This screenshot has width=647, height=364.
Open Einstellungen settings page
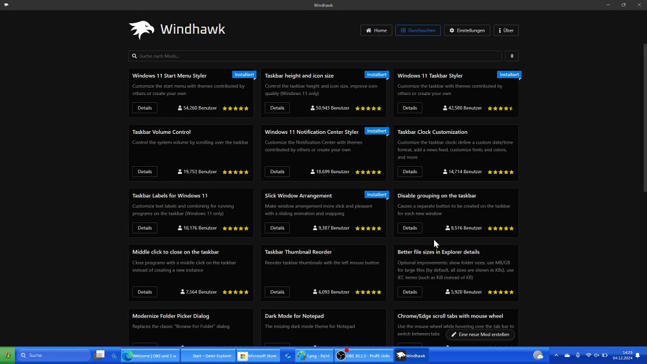click(466, 30)
